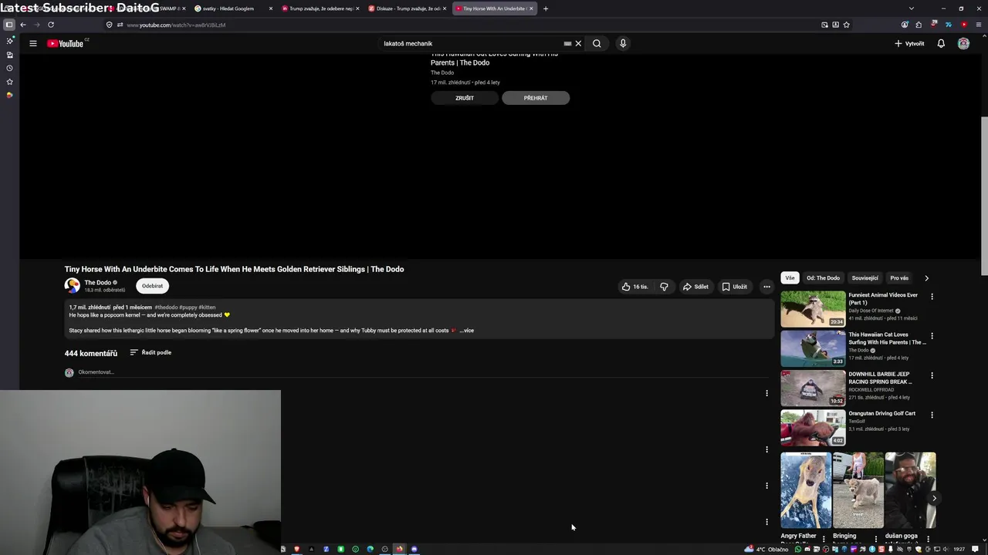Click the Vytvořit create button
The image size is (988, 555).
[x=909, y=43]
